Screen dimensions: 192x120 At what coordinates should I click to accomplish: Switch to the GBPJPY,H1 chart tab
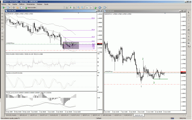click(x=86, y=115)
